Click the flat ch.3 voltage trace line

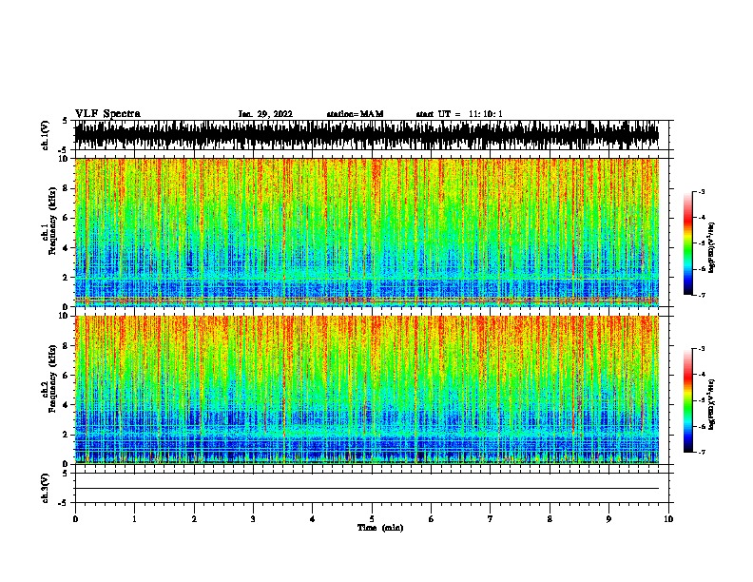pos(367,489)
